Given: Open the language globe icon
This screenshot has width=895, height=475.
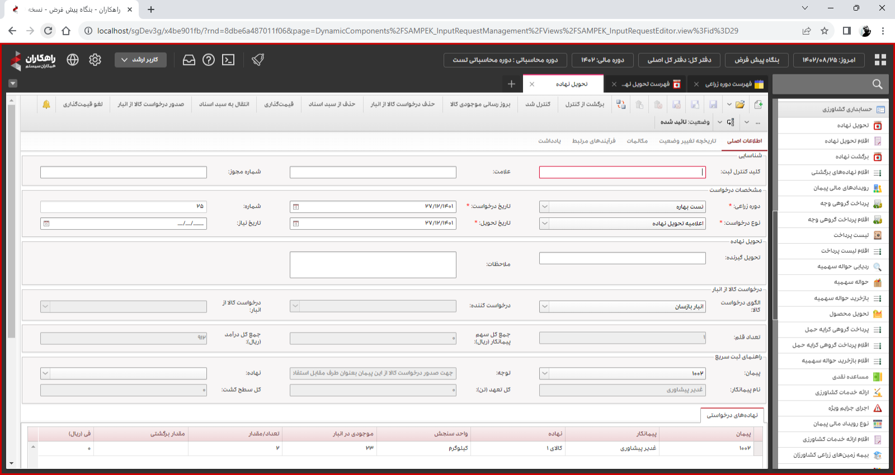Looking at the screenshot, I should (73, 60).
